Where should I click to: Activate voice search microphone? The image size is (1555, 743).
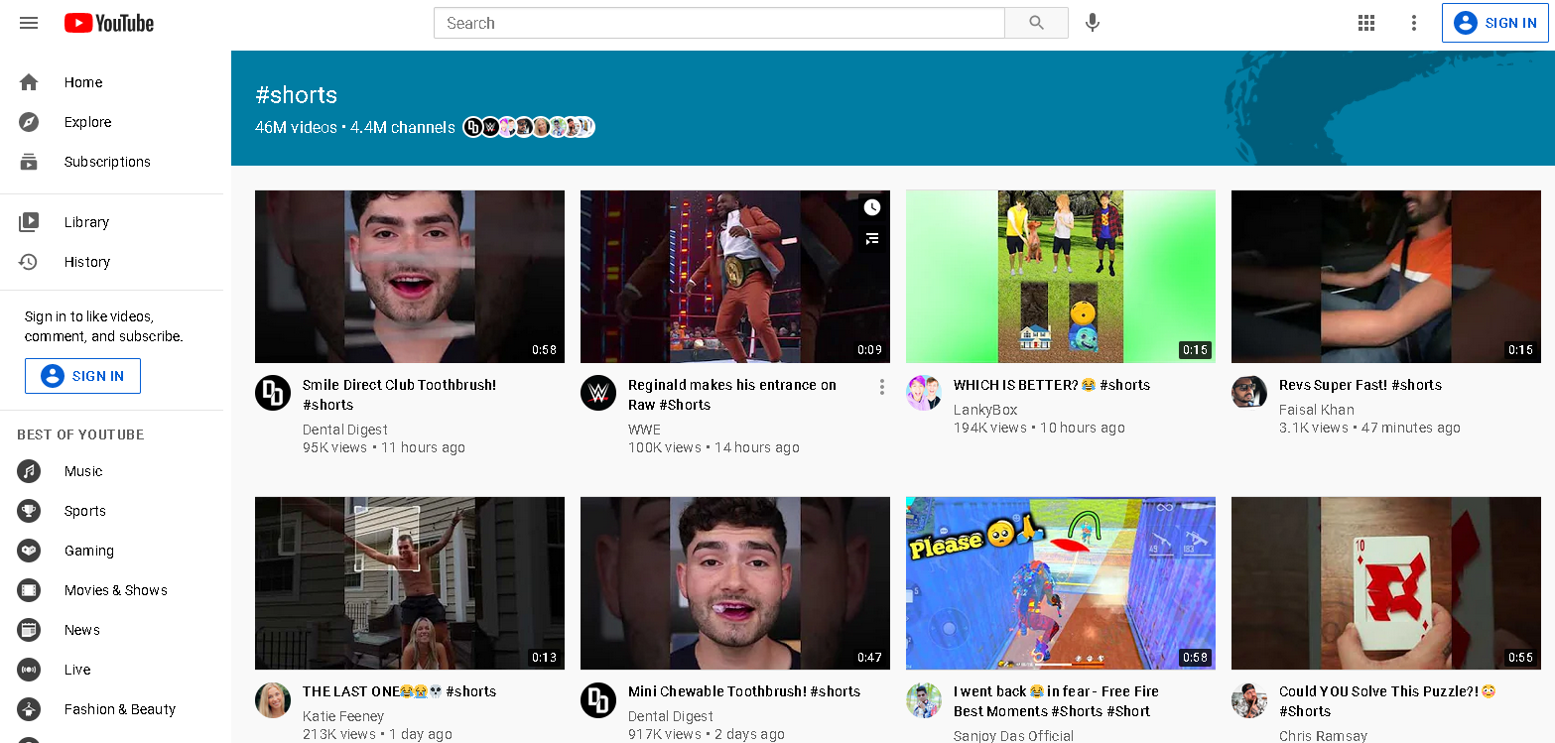pyautogui.click(x=1092, y=23)
